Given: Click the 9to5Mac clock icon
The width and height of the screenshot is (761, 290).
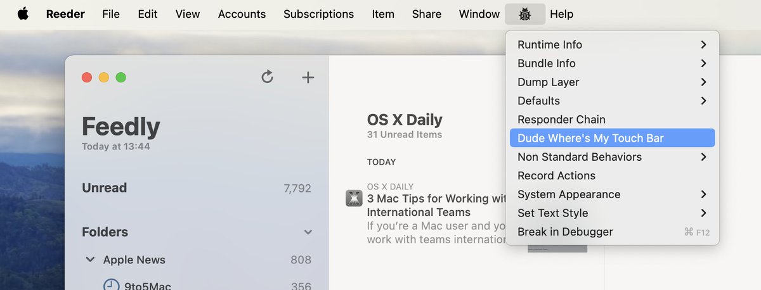Looking at the screenshot, I should [x=111, y=285].
